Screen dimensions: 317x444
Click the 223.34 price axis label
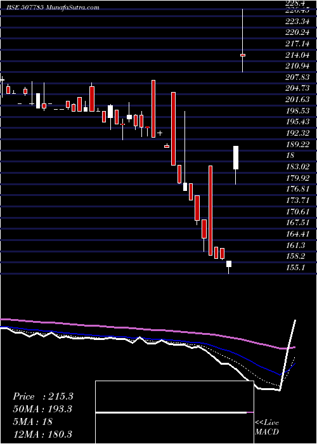[x=297, y=22]
